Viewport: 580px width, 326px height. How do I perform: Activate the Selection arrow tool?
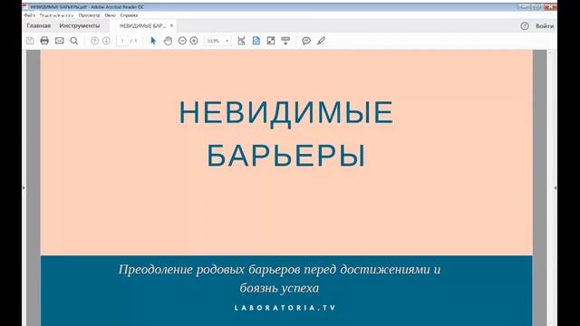click(x=153, y=41)
